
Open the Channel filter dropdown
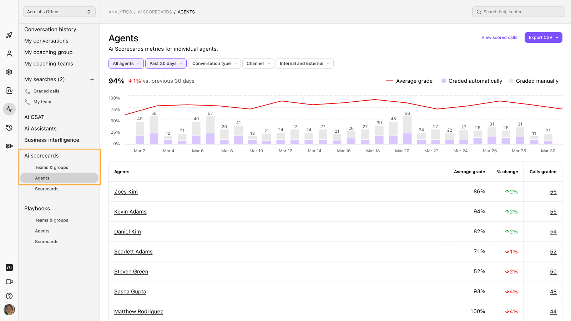pyautogui.click(x=258, y=63)
